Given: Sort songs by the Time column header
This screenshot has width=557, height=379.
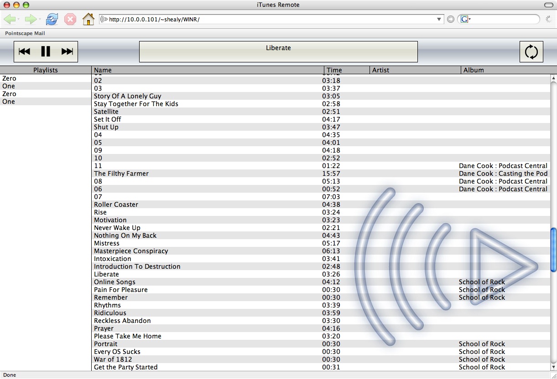Looking at the screenshot, I should point(334,70).
